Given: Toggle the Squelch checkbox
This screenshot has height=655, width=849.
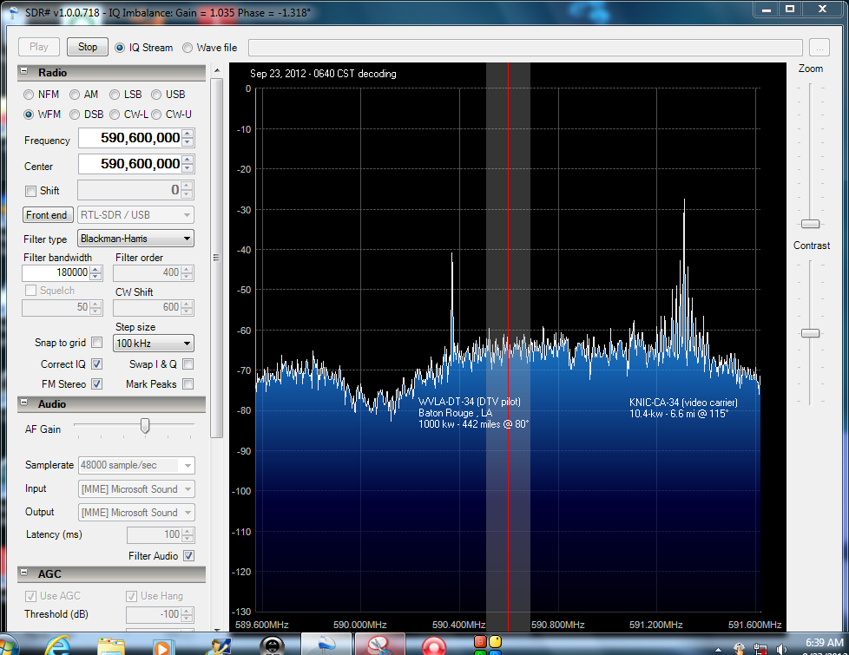Looking at the screenshot, I should (x=31, y=290).
